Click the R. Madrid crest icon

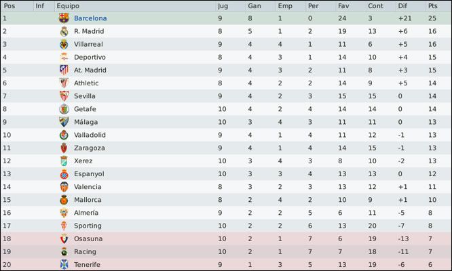64,31
